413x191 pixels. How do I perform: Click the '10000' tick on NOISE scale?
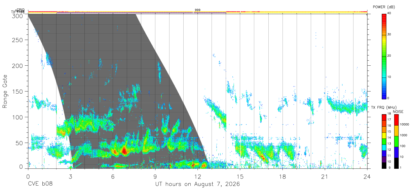[404, 124]
